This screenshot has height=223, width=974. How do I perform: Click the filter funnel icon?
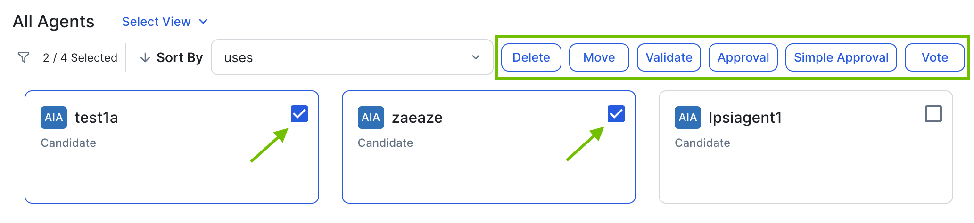coord(23,57)
